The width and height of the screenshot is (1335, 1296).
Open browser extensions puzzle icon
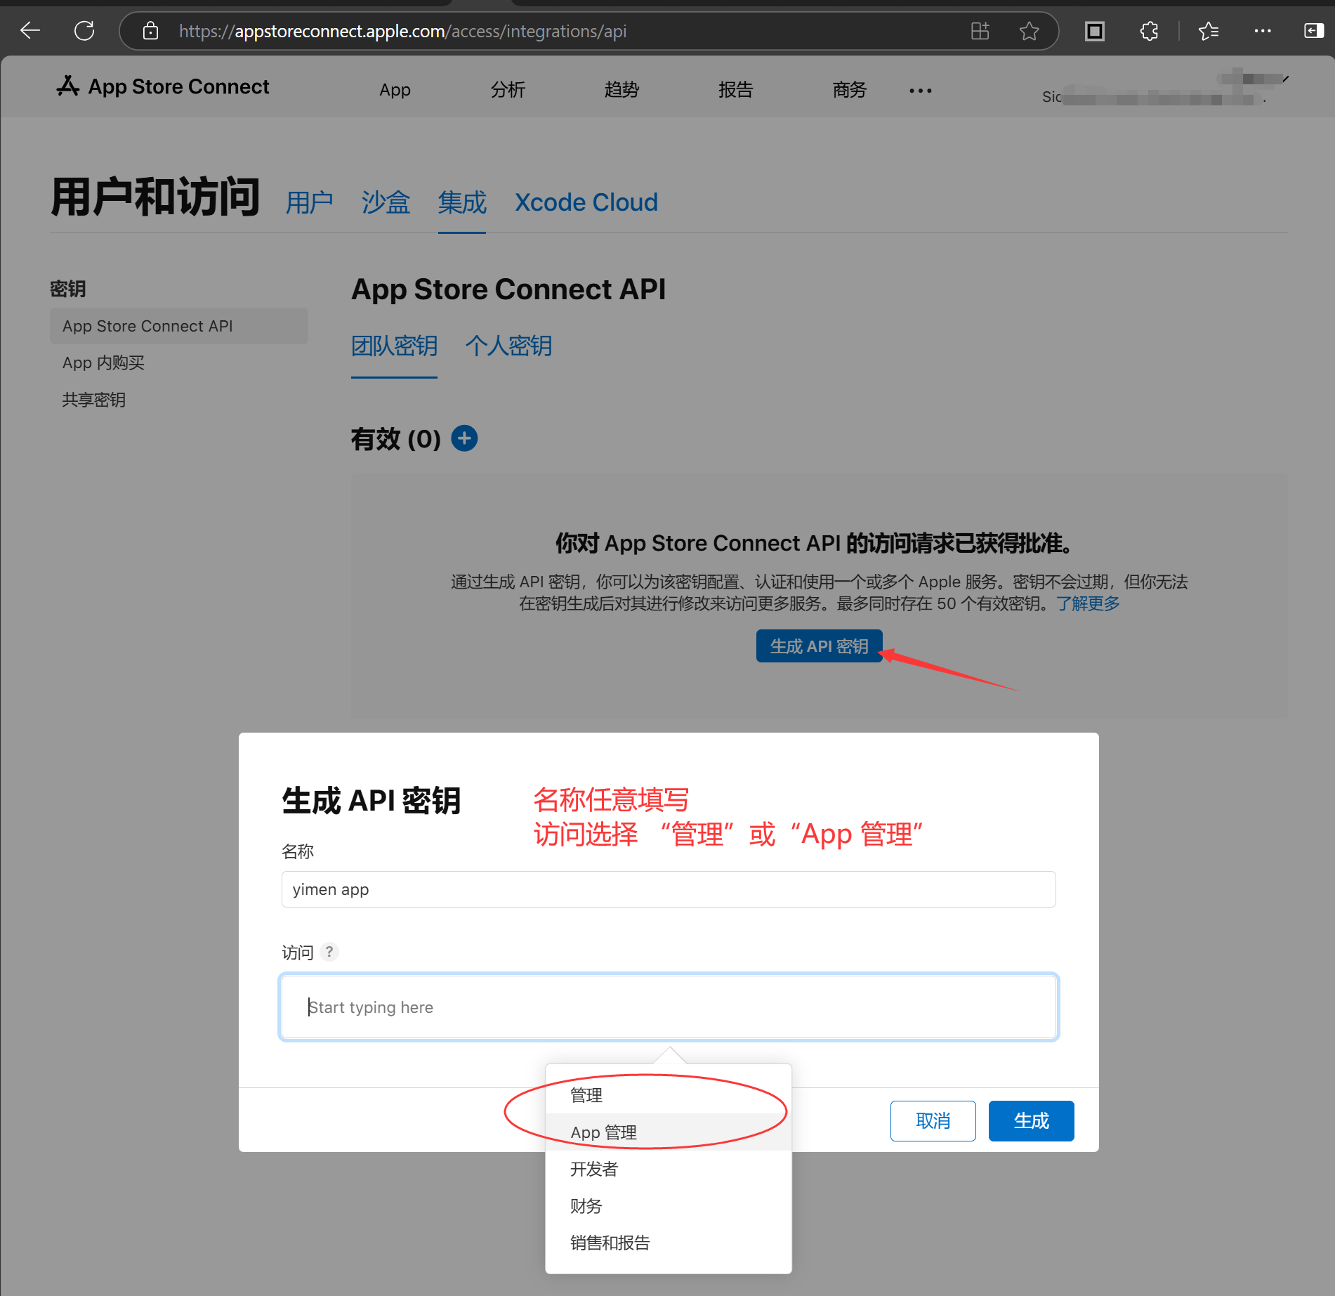[x=1149, y=31]
